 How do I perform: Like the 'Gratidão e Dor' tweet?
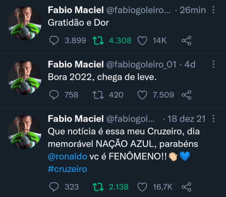[x=142, y=41]
